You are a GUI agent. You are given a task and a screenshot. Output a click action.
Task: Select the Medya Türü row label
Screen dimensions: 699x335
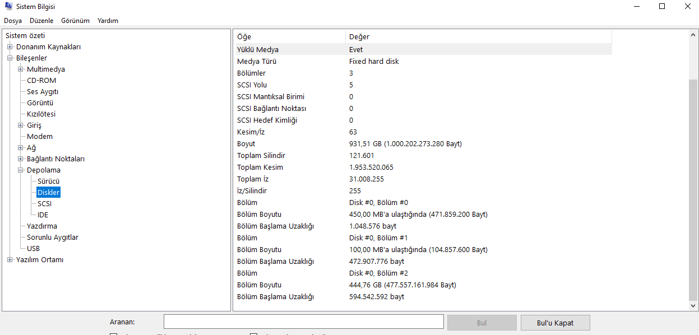(257, 62)
